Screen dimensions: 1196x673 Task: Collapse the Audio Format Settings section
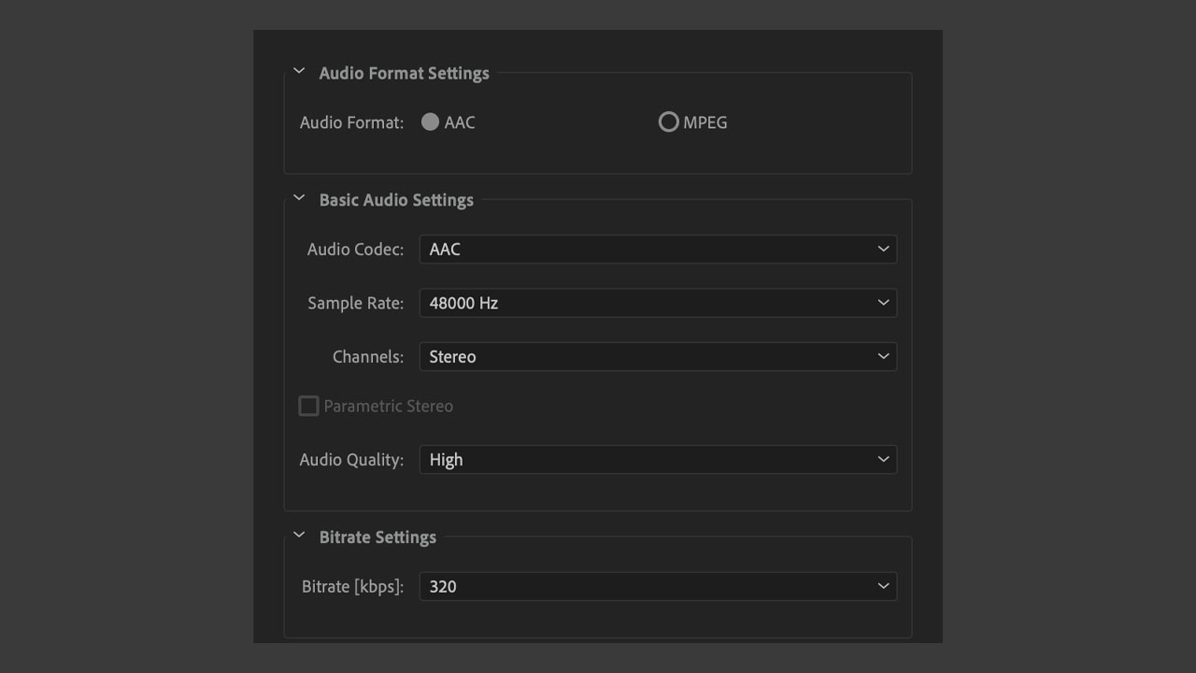(299, 70)
